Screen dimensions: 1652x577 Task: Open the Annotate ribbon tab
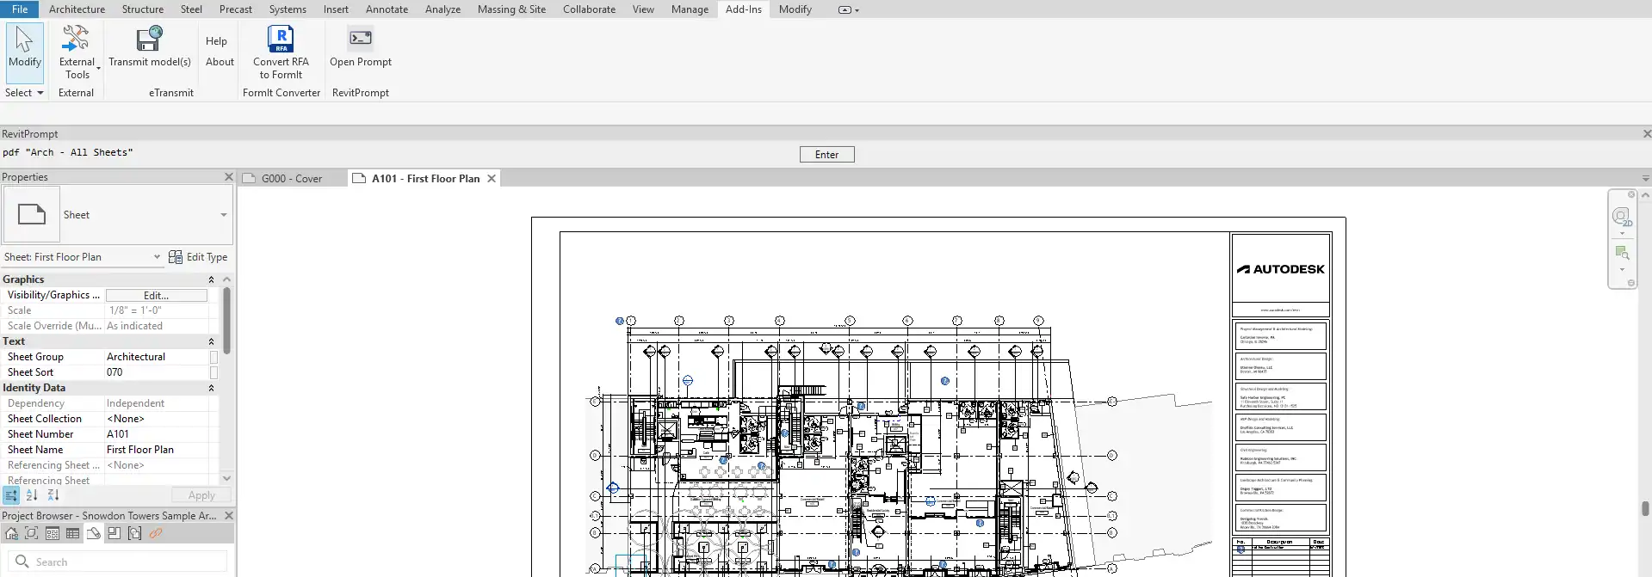click(387, 9)
